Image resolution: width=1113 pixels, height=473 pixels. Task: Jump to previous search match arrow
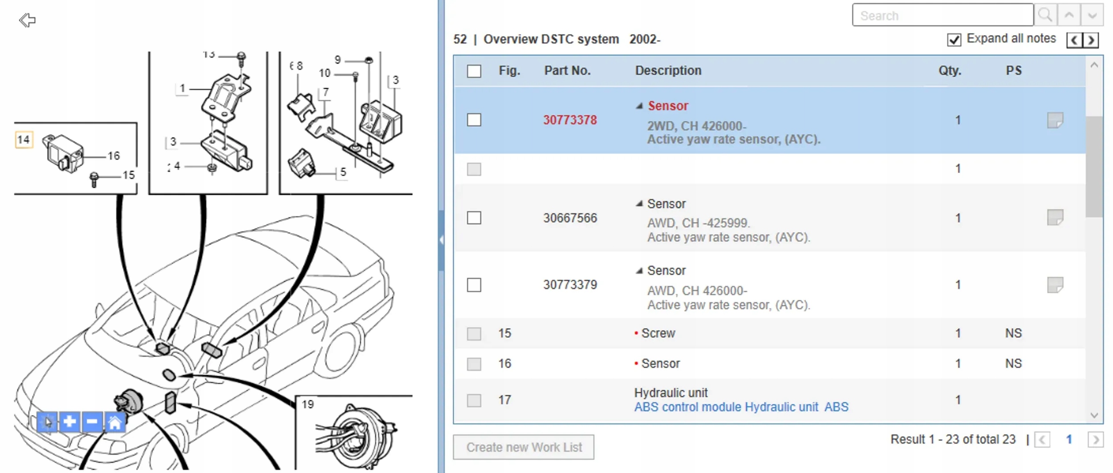coord(1068,15)
